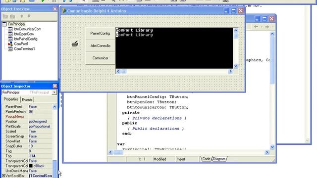Viewport: 317px width, 178px height.
Task: Open the component selector dropdown in Object Inspector
Action: point(54,92)
